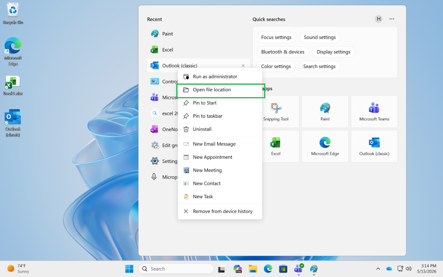Open the three-dots options menu
This screenshot has height=277, width=443.
392,19
